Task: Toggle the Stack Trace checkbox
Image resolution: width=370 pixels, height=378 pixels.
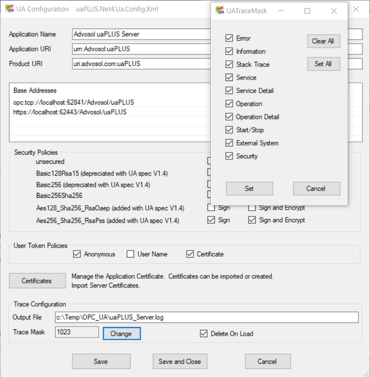Action: coord(229,64)
